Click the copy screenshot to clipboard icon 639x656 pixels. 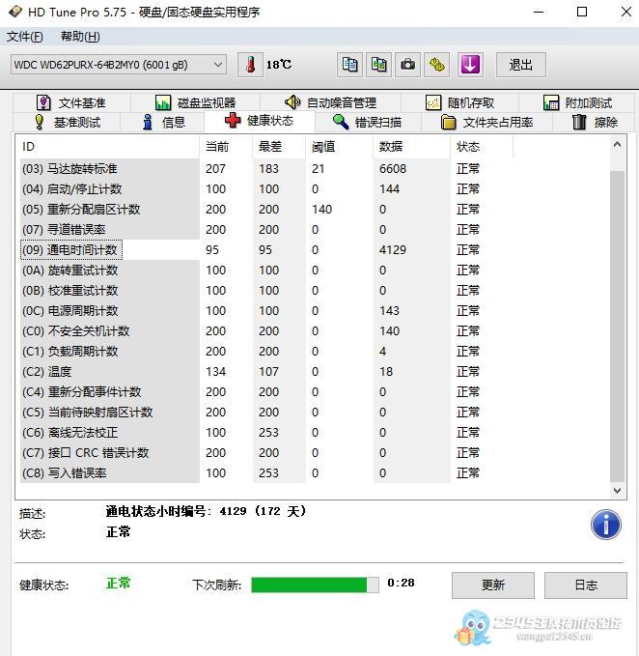click(379, 65)
